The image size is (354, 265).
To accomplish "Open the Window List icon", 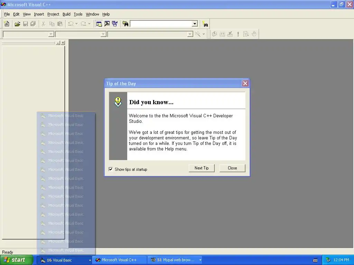I will point(115,24).
